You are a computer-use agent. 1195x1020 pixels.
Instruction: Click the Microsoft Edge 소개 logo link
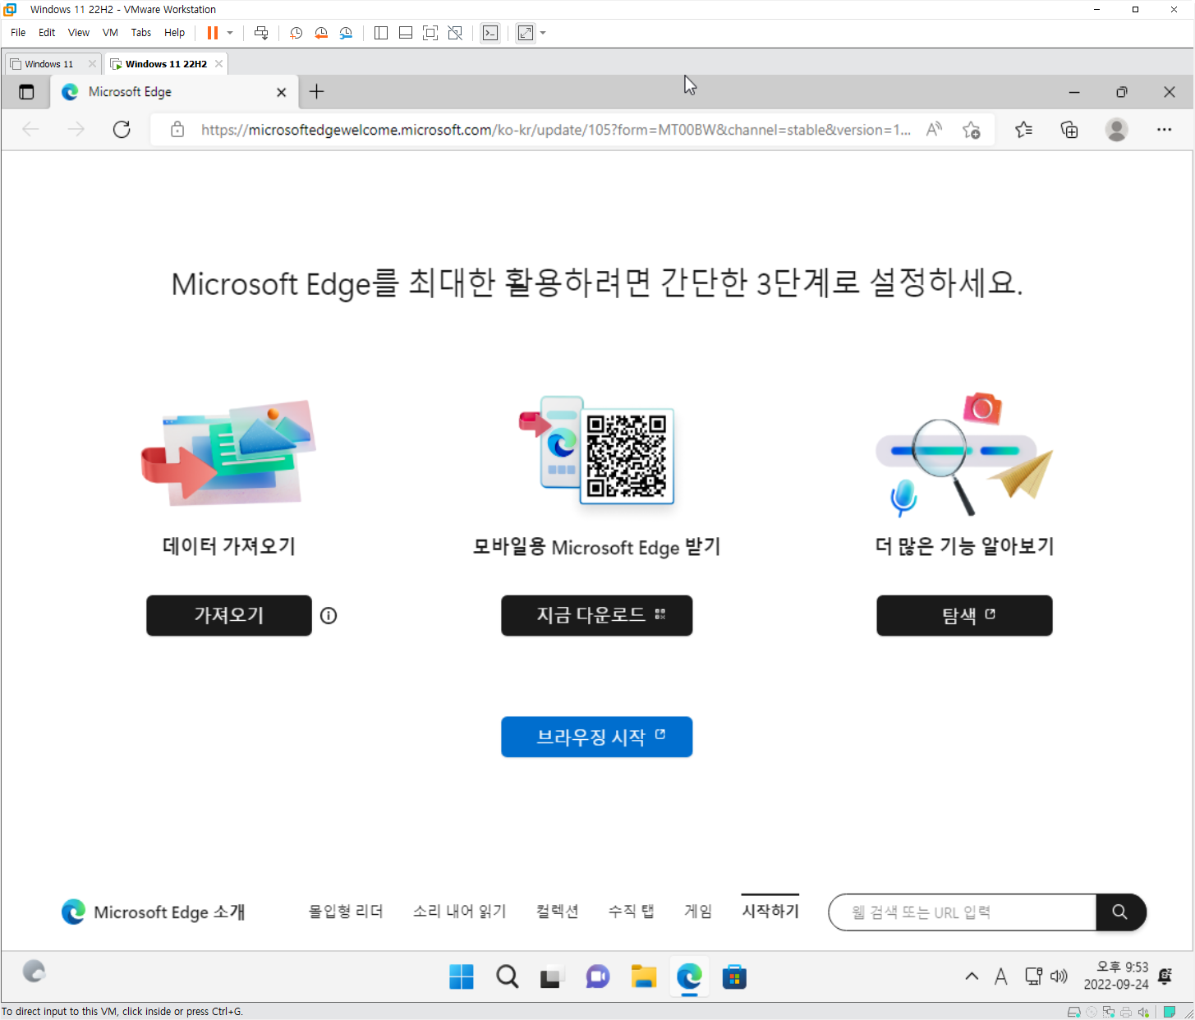(x=154, y=912)
